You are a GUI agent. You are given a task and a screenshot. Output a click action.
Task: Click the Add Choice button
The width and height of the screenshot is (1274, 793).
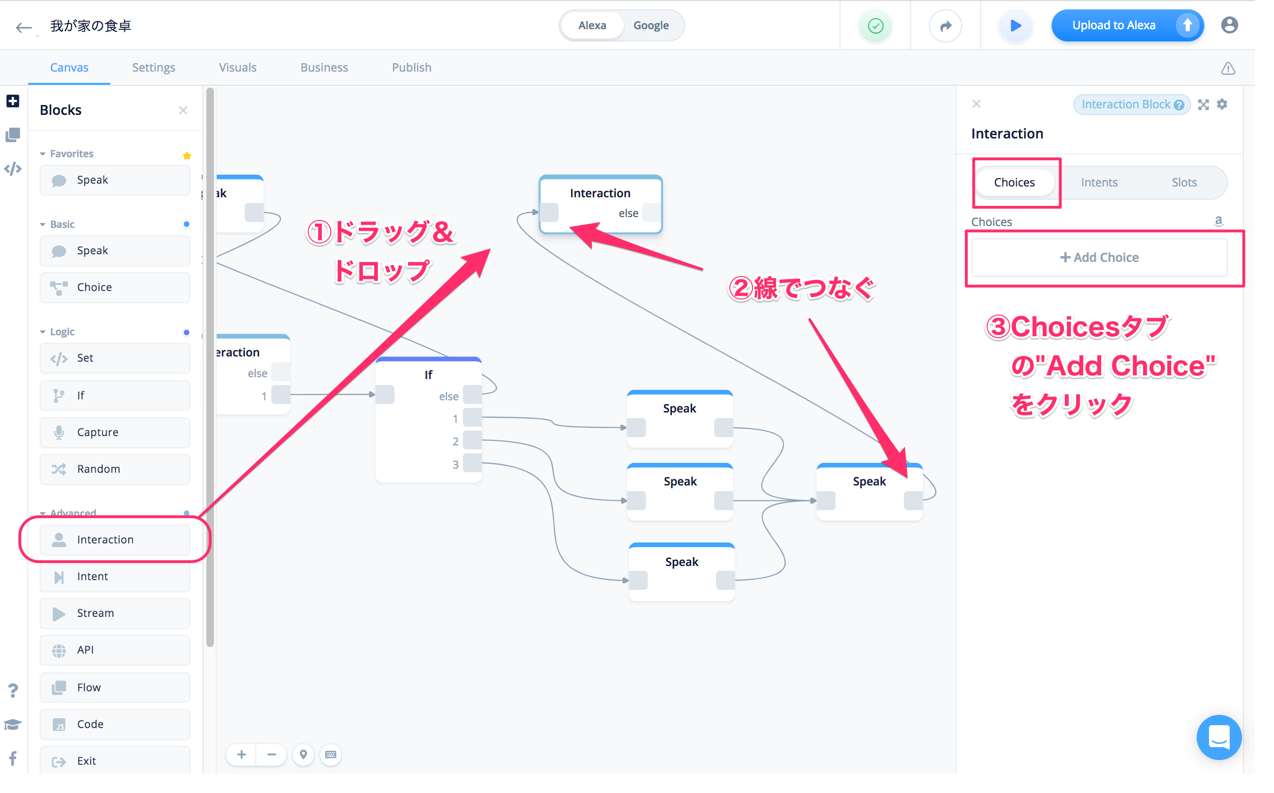tap(1099, 257)
